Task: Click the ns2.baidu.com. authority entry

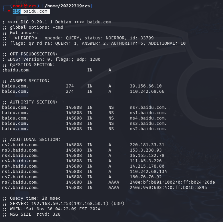Action: (x=148, y=129)
